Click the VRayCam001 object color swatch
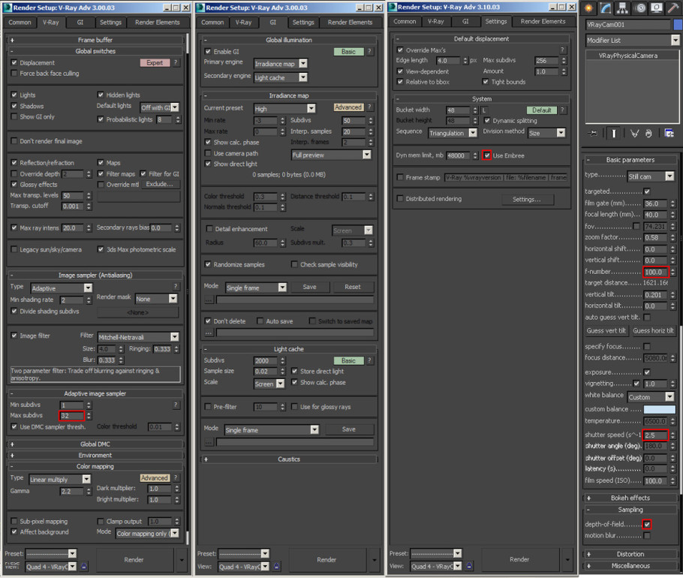The image size is (683, 578). click(x=678, y=25)
